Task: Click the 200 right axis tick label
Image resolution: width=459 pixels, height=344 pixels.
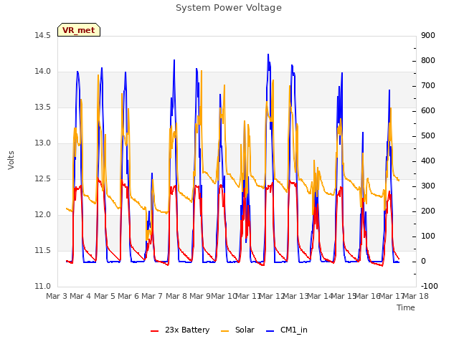Action: [428, 211]
